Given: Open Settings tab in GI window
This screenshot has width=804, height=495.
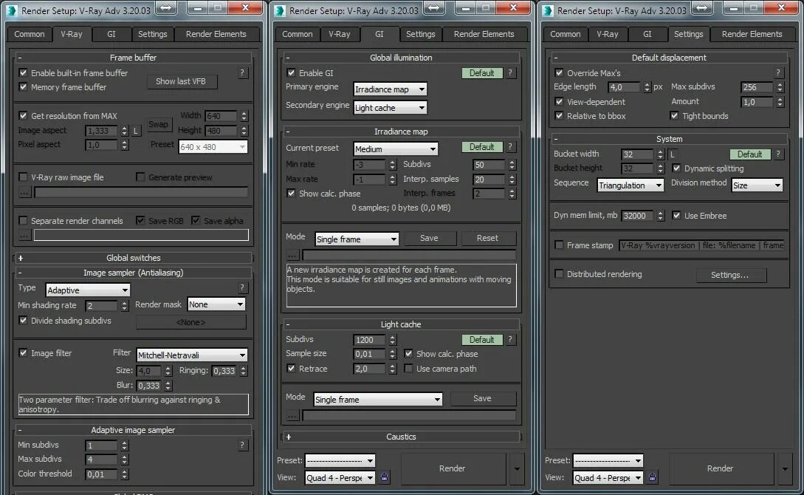Looking at the screenshot, I should (421, 34).
